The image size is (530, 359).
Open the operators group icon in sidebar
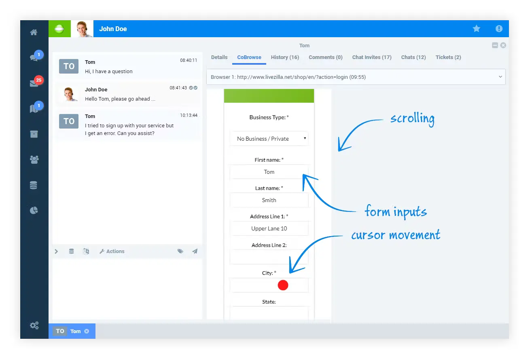pyautogui.click(x=34, y=160)
